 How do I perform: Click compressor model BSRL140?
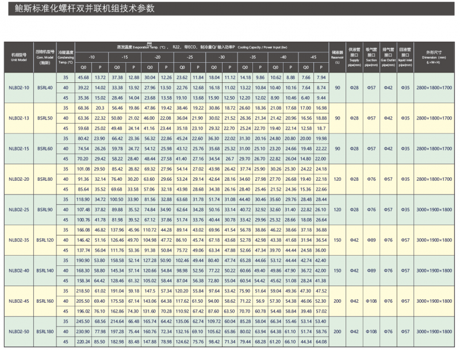coord(45,271)
